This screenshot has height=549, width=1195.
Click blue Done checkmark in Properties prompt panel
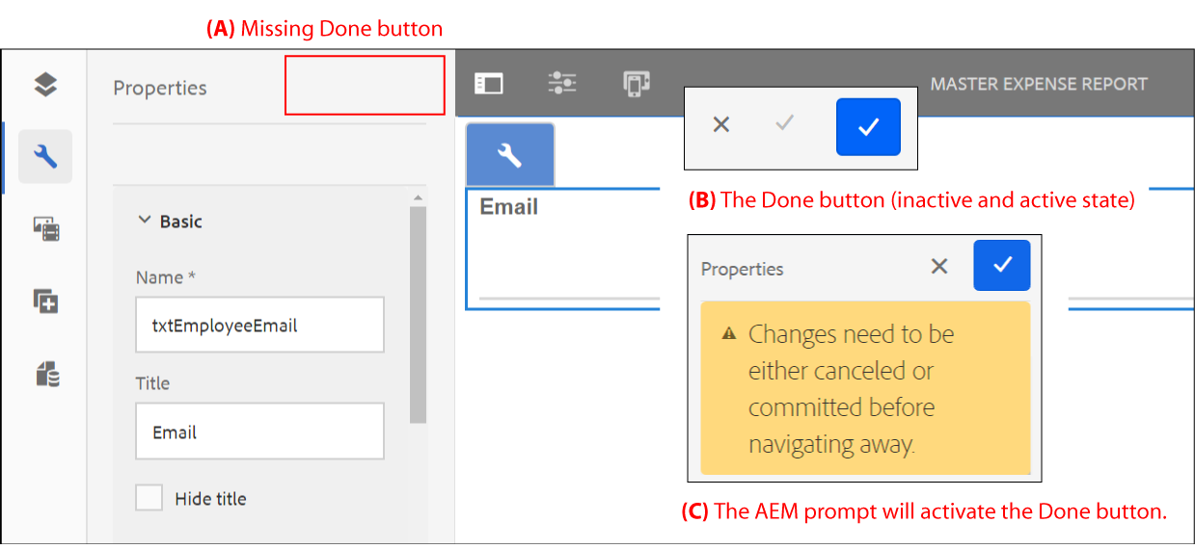click(x=1002, y=265)
